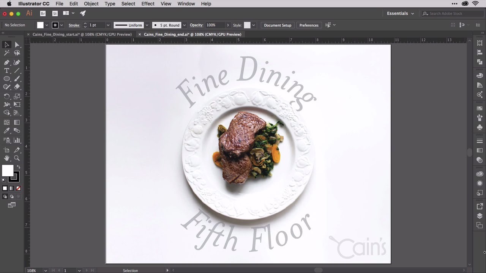Select the Direct Selection tool (white arrow)
Image resolution: width=486 pixels, height=273 pixels.
point(17,45)
